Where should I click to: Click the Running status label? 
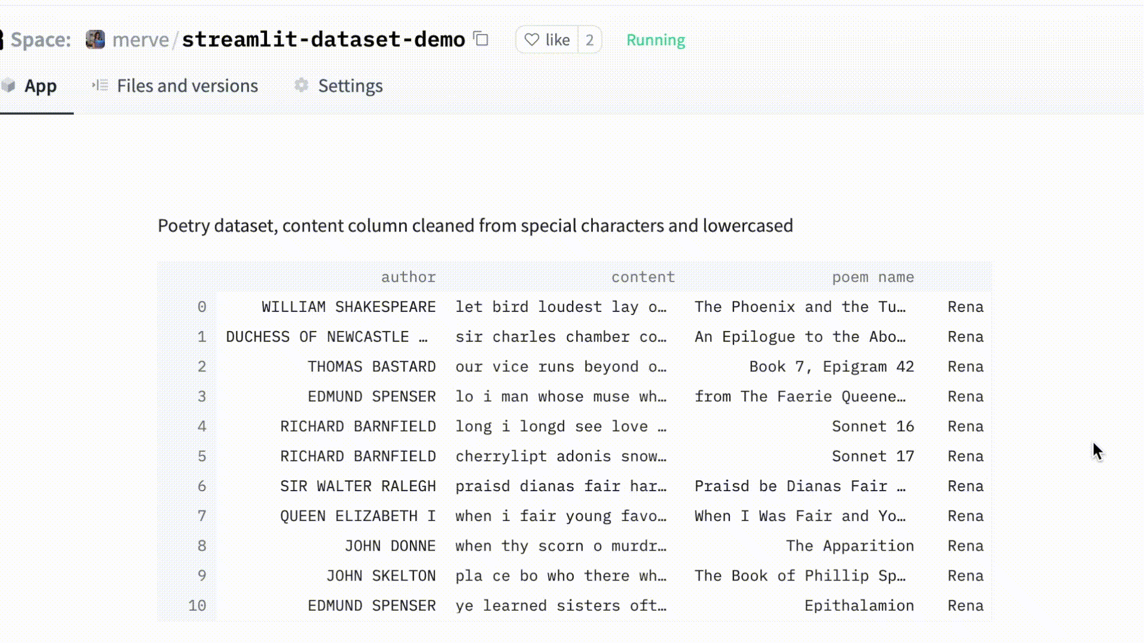point(655,40)
